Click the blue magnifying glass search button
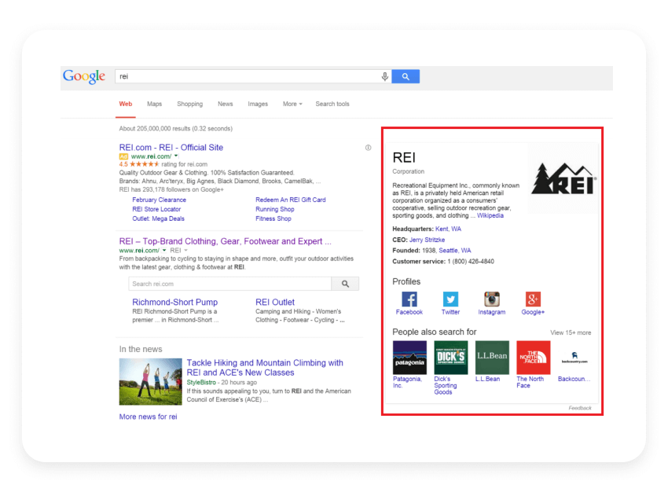Screen dimensions: 668x492 [x=405, y=75]
